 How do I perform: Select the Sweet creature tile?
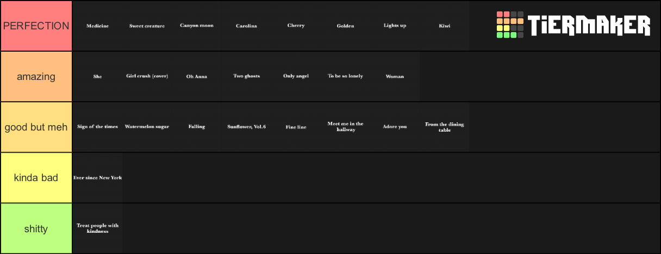(x=147, y=26)
